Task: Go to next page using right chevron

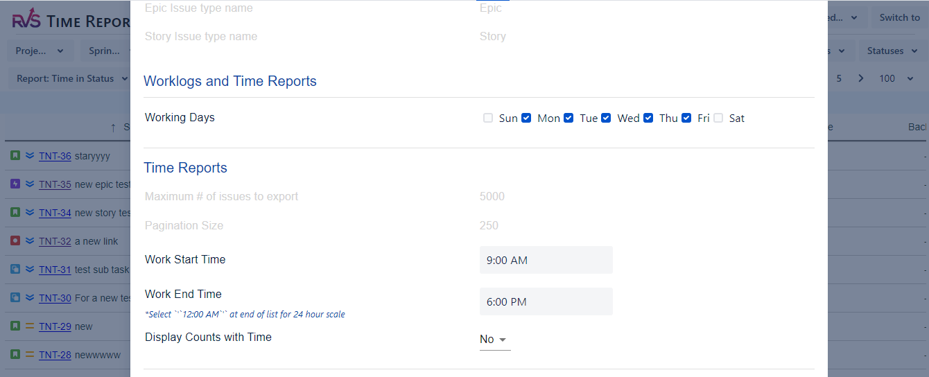Action: point(861,78)
